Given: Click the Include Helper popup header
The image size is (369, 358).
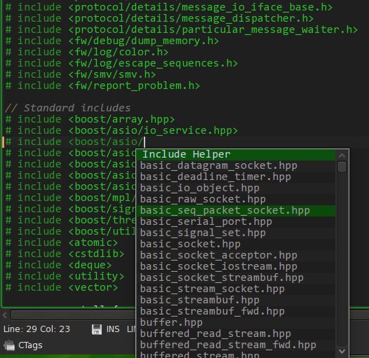Looking at the screenshot, I should pyautogui.click(x=236, y=154).
